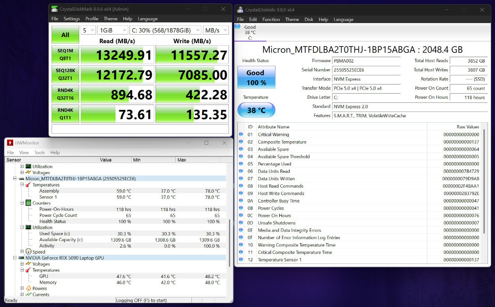Open CrystalDiskMark Language menu
The image size is (495, 307).
tap(148, 19)
